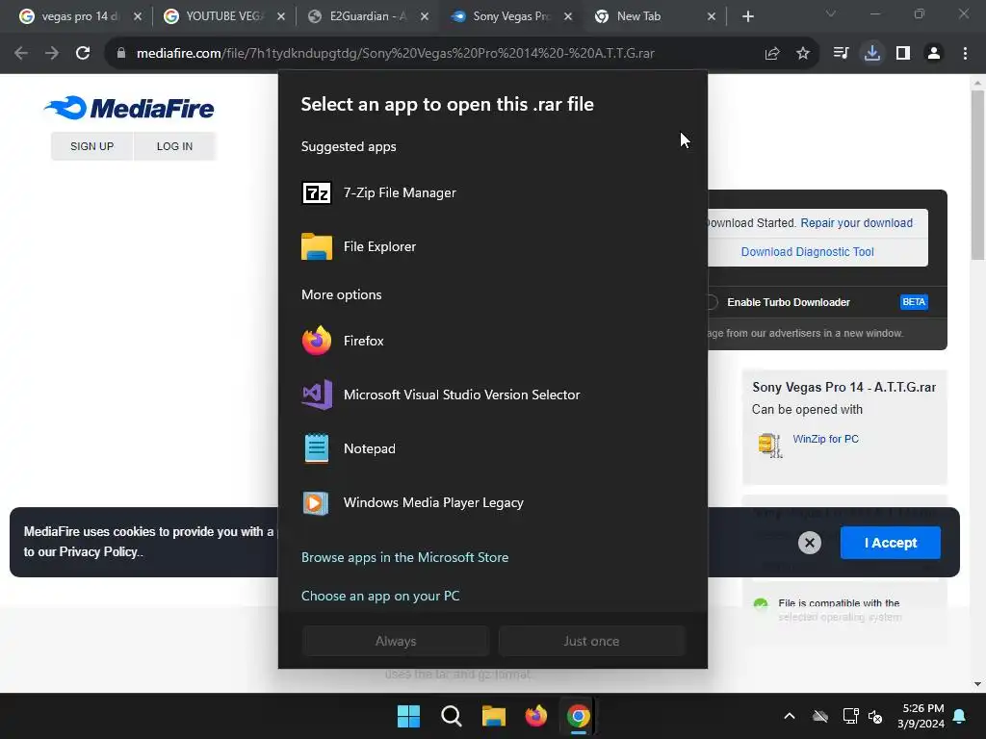Open the Chrome profile icon
Screen dimensions: 986x739
934,54
